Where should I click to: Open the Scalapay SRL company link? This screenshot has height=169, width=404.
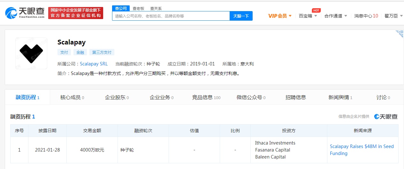94,64
